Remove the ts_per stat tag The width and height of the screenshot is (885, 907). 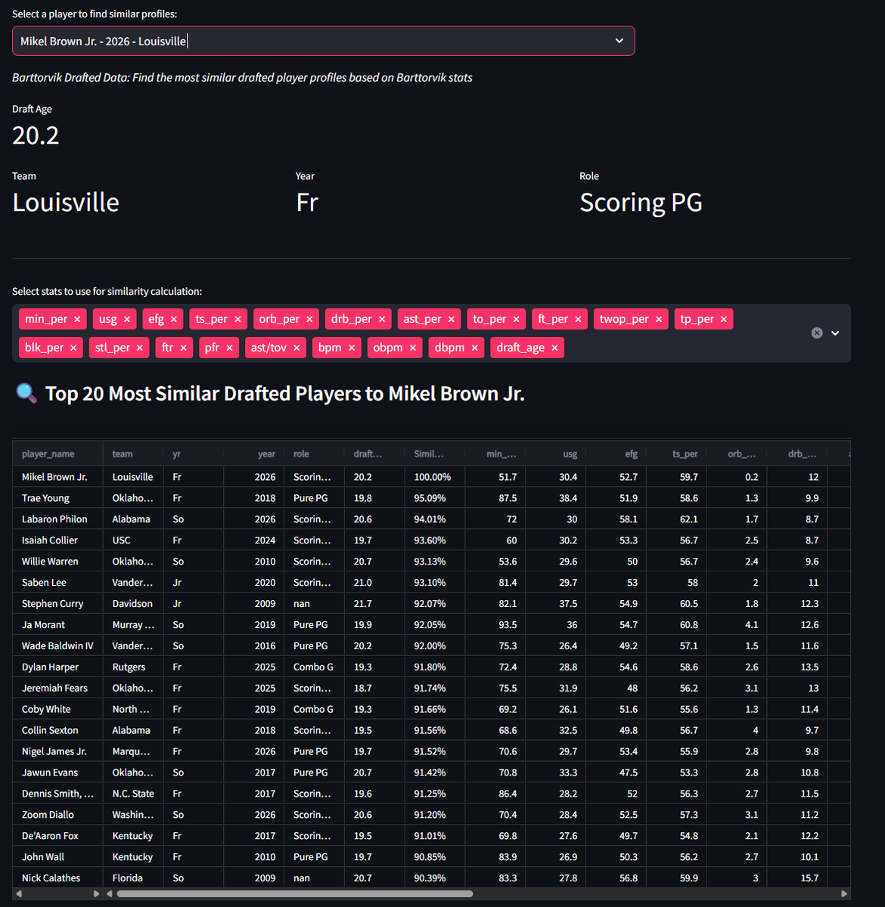pos(238,320)
